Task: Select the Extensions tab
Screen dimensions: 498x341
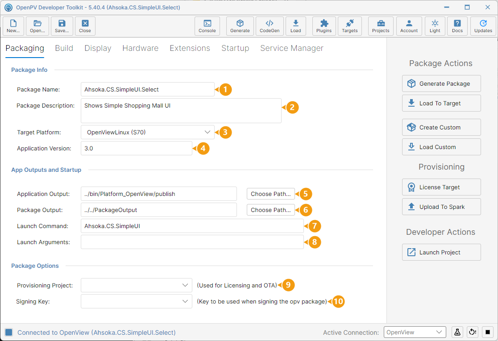Action: pos(190,48)
